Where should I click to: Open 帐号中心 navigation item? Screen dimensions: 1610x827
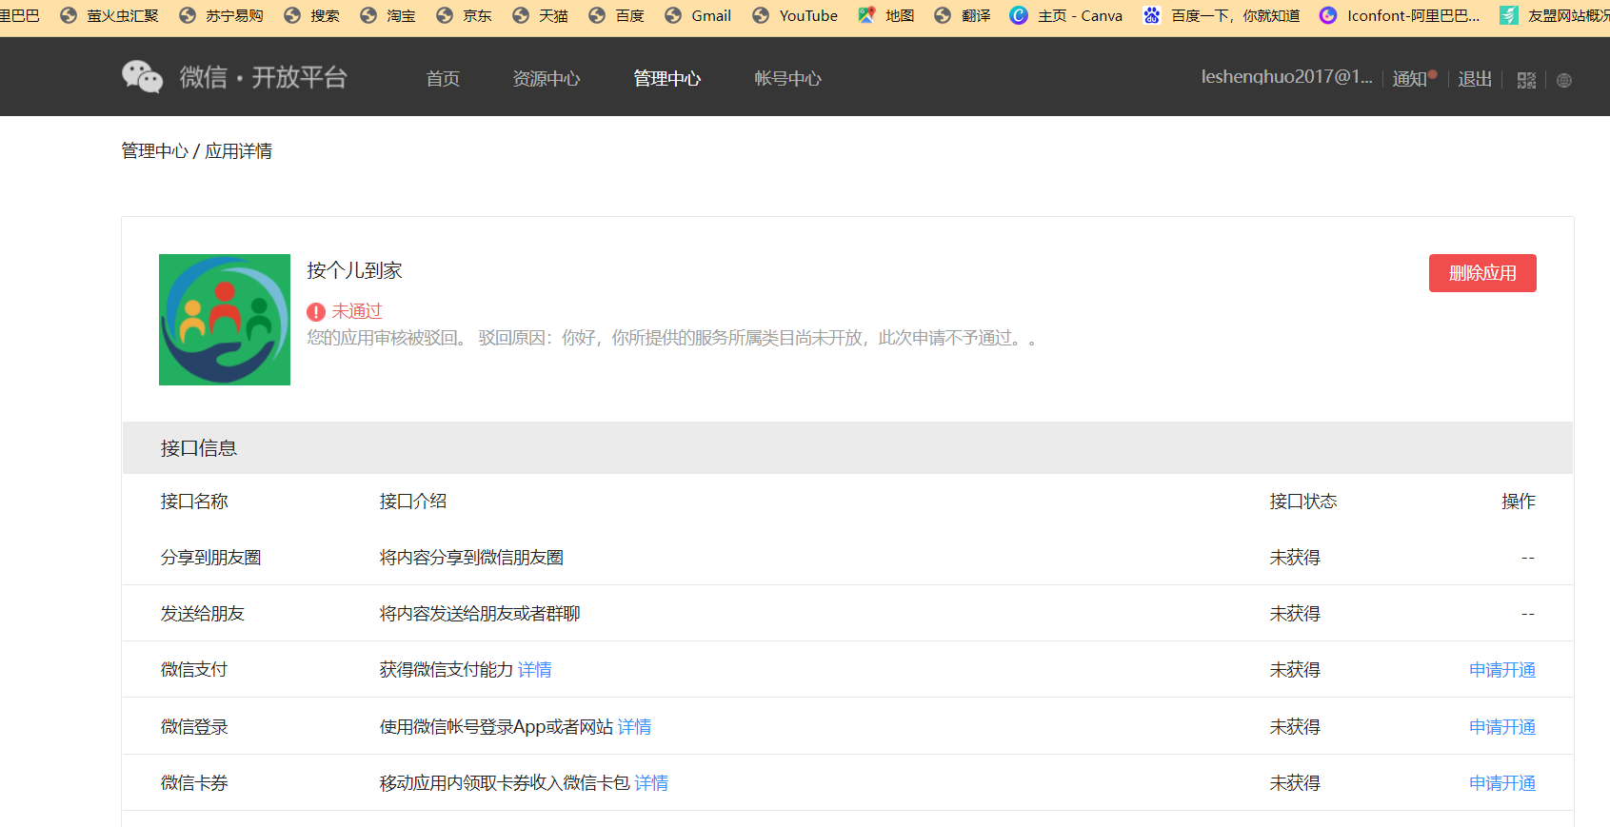coord(788,78)
